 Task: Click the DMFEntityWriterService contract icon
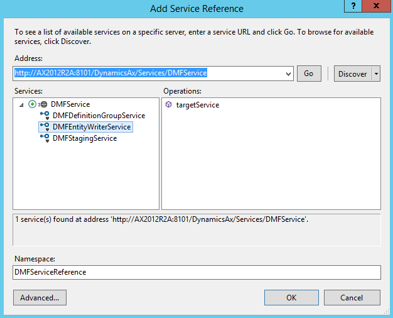(45, 127)
